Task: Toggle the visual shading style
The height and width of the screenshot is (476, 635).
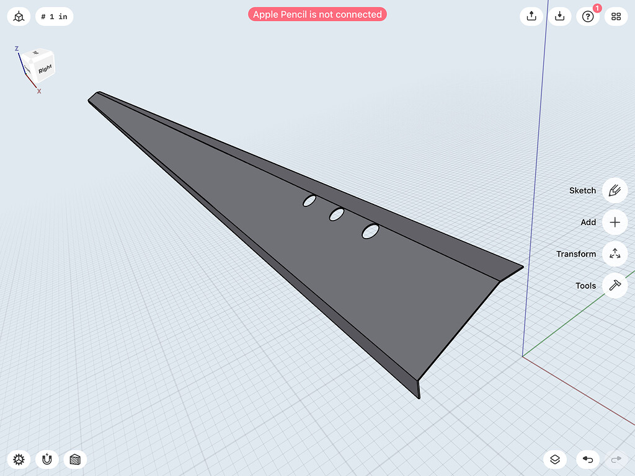Action: click(75, 460)
